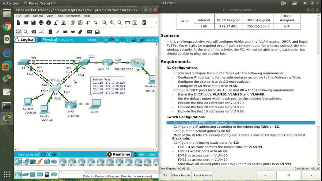Open system status menu arrow

(x=318, y=3)
